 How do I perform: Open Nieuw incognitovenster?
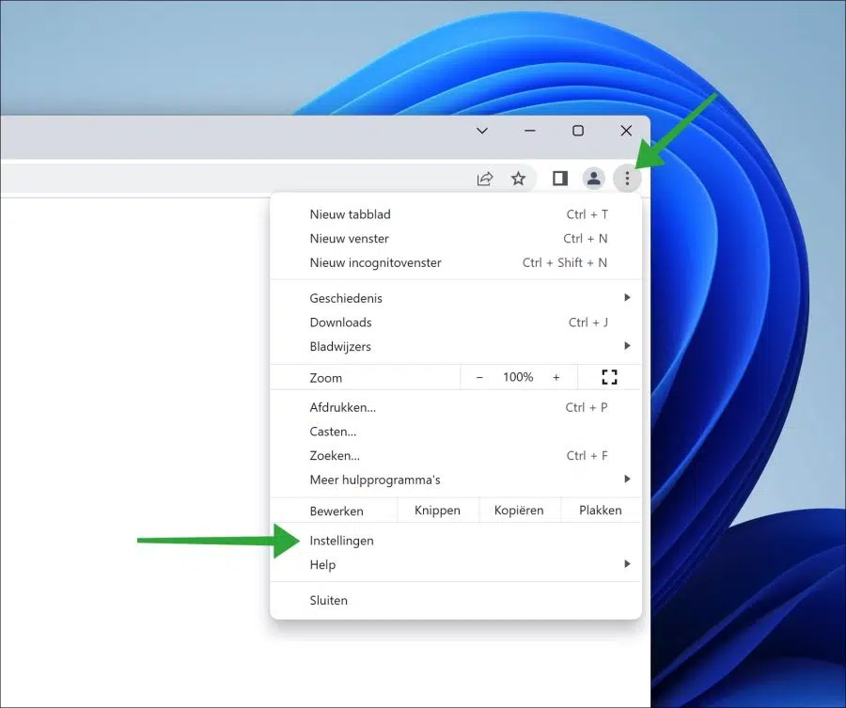[x=456, y=263]
